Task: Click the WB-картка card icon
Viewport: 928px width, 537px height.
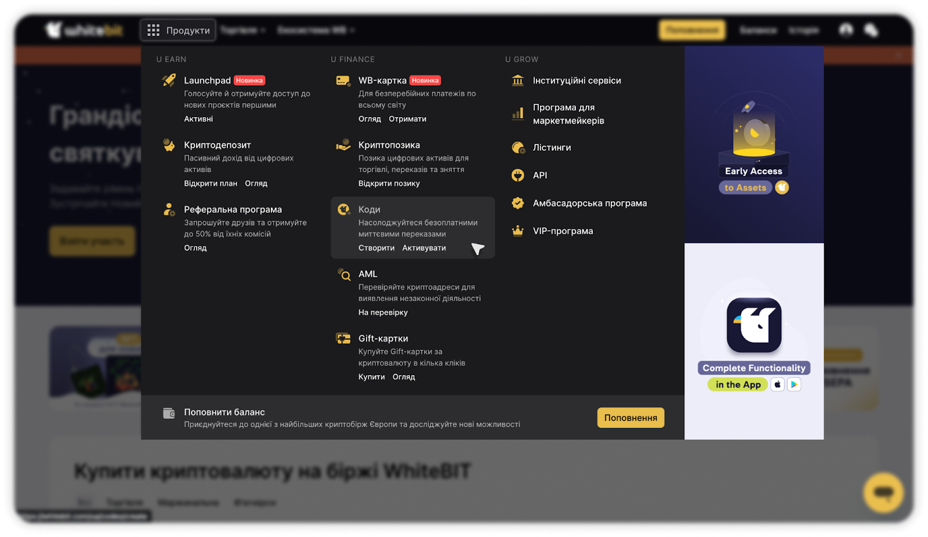Action: [x=343, y=81]
